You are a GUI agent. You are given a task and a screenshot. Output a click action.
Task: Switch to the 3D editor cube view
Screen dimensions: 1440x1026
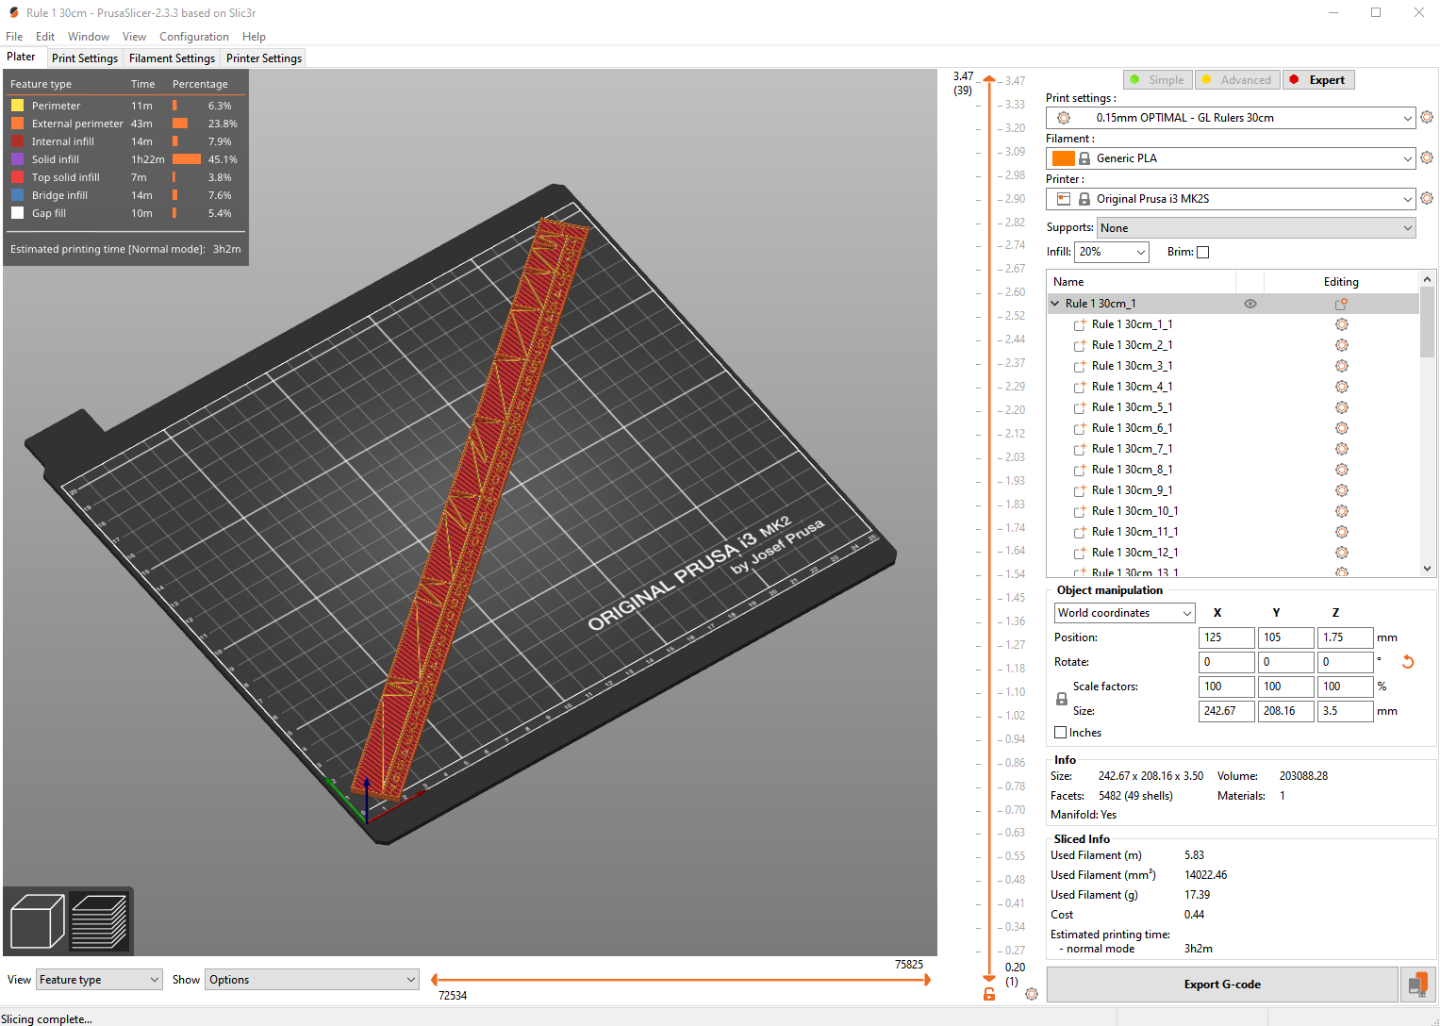point(38,921)
